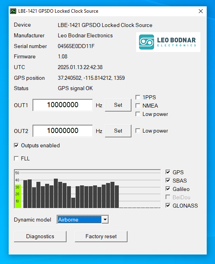Uncheck GLONASS constellation
215x264 pixels.
168,205
